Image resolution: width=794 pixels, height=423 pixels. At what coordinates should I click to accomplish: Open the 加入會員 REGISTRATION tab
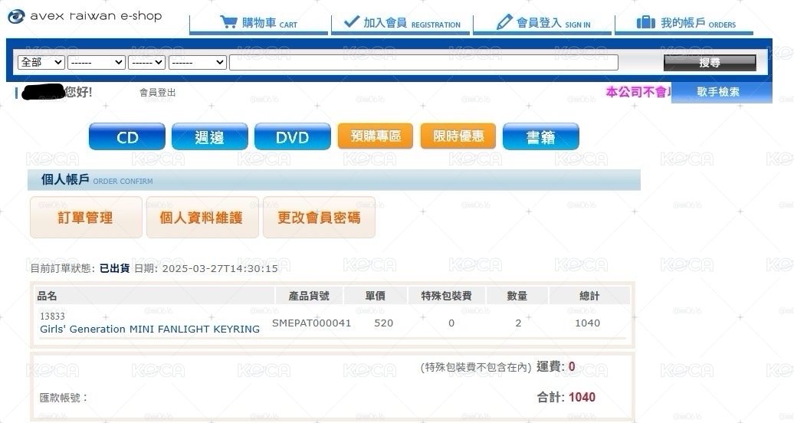pyautogui.click(x=401, y=23)
